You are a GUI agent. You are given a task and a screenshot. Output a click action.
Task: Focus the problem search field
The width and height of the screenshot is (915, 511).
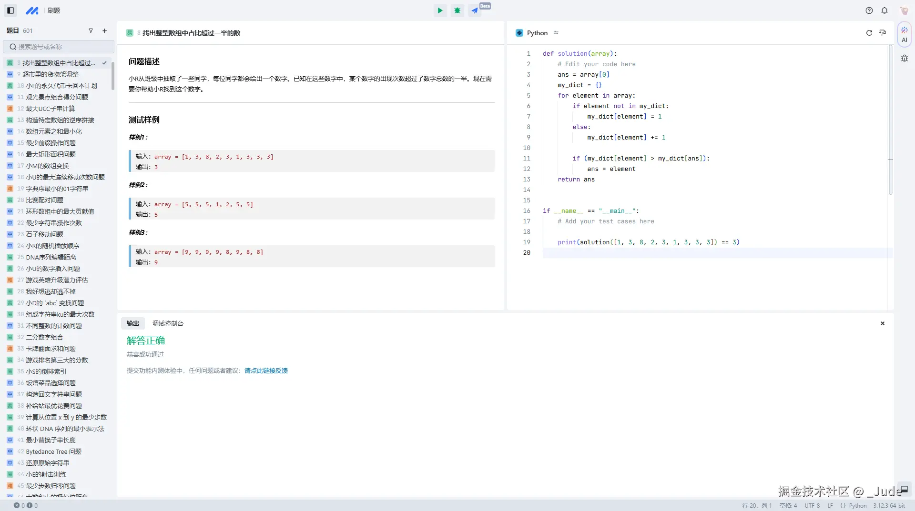(59, 47)
